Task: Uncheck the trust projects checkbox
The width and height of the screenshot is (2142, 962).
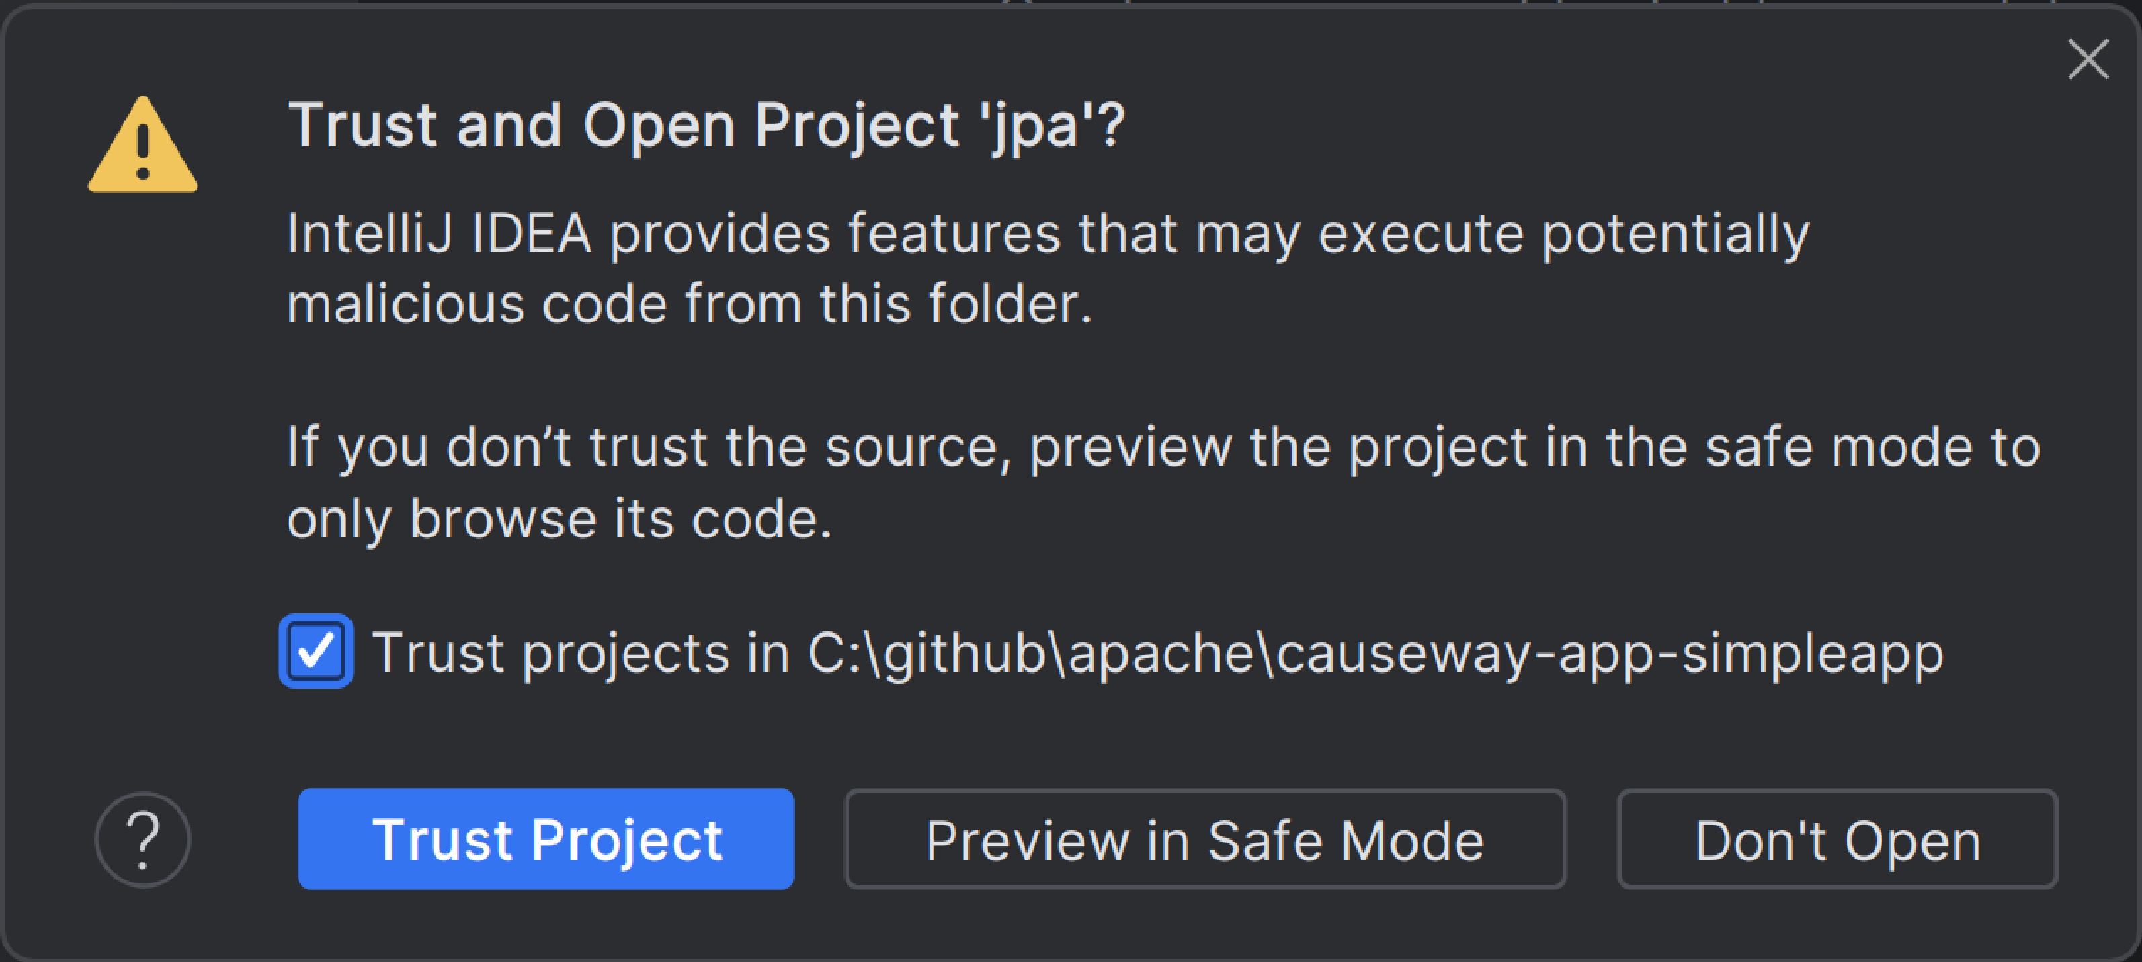Action: point(316,651)
